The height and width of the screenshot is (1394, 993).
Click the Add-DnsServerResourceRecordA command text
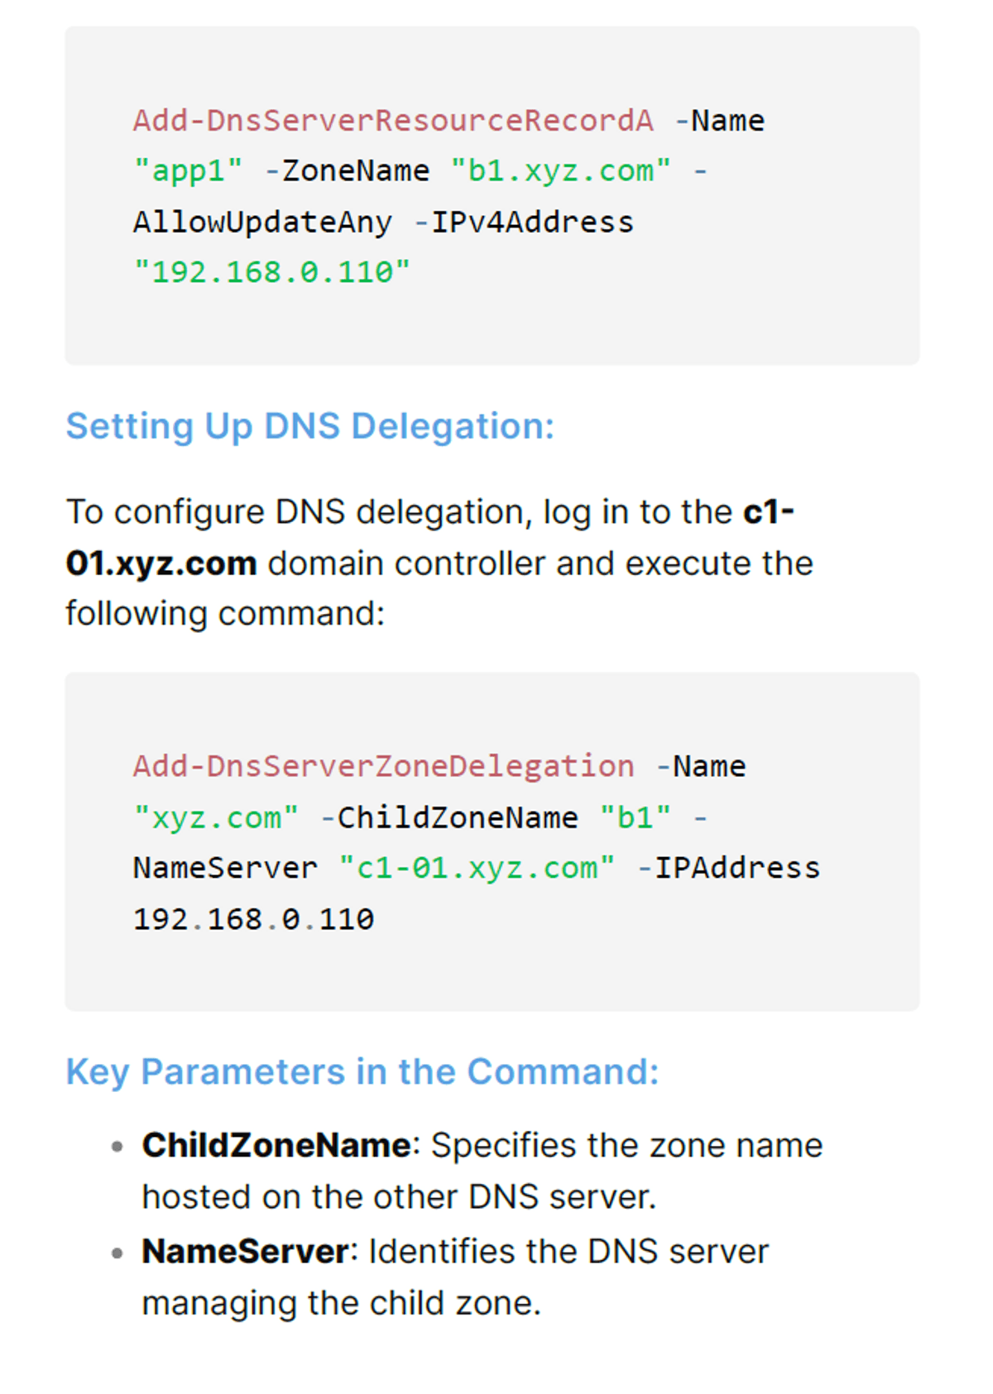pos(393,121)
